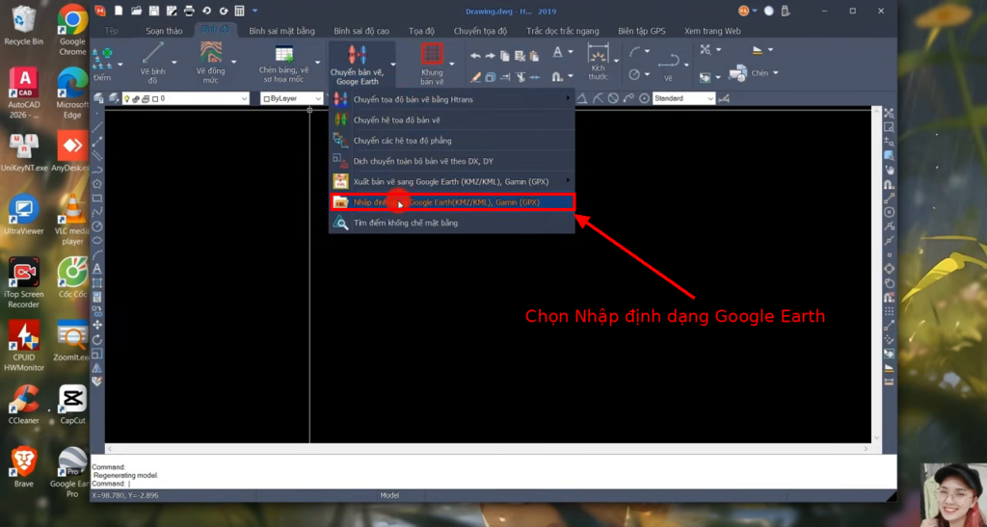
Task: Choose Dịch chuyển toàn bộ bản vẽ theo DX, DY
Action: point(452,161)
